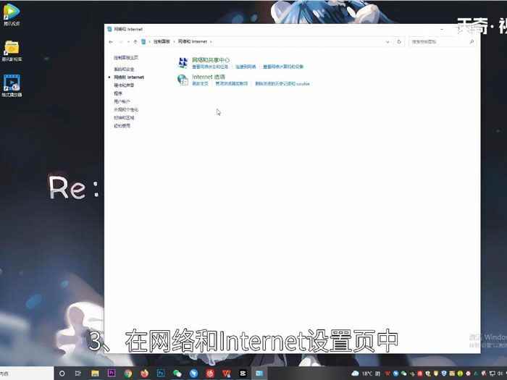Expand the address bar history dropdown
Image resolution: width=507 pixels, height=380 pixels.
pyautogui.click(x=387, y=42)
